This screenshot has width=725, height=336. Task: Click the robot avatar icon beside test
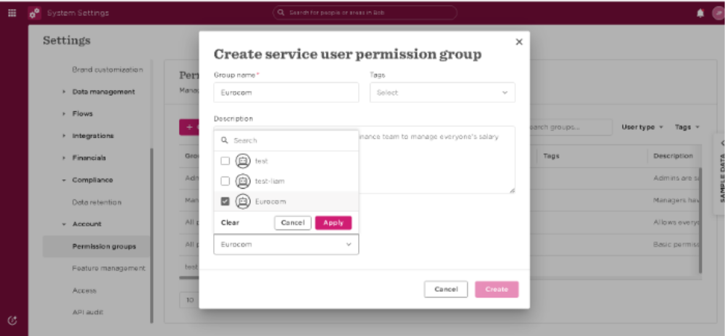click(243, 161)
